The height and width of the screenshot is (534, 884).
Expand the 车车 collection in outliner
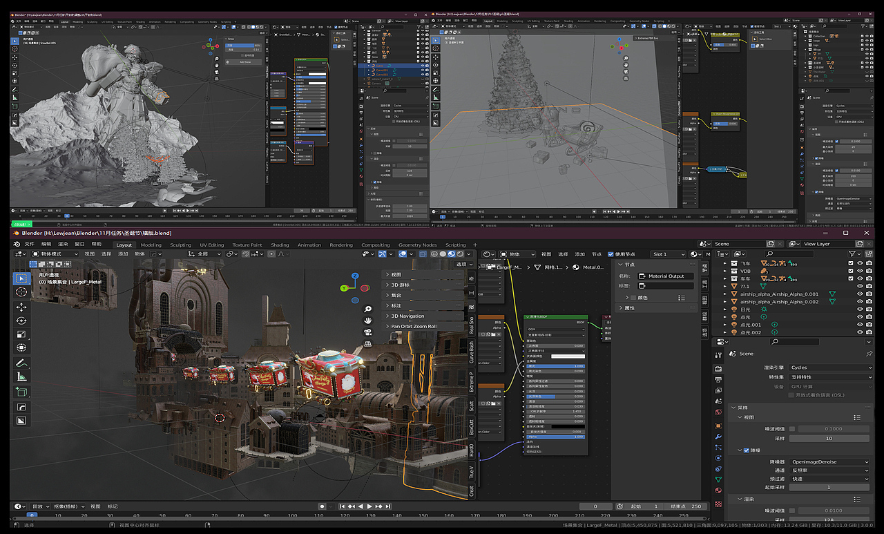(725, 278)
